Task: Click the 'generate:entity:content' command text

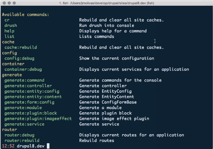Action: pos(33,97)
